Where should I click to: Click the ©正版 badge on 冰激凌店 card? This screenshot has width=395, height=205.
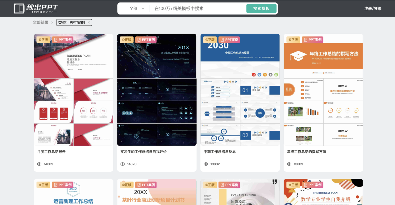(x=210, y=185)
